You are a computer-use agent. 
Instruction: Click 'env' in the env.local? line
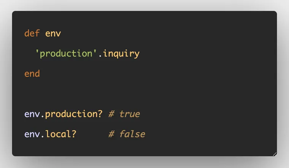pos(32,134)
